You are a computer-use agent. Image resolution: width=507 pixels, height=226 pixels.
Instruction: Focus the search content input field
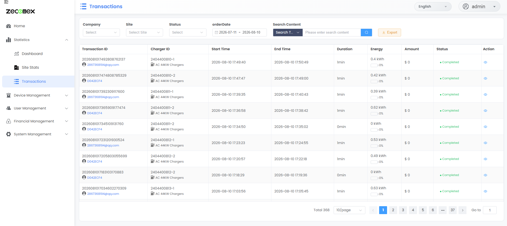click(x=331, y=33)
